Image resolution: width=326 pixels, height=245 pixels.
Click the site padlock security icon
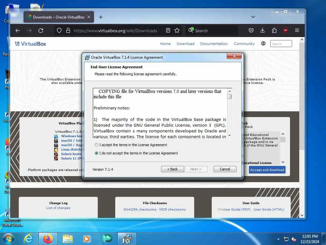68,30
